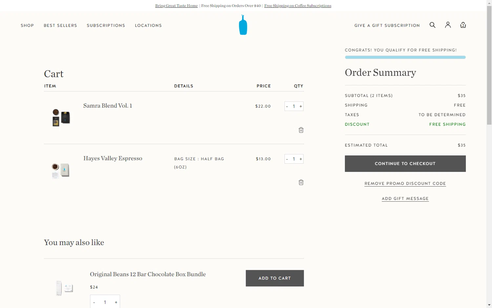Click Continue to Checkout

(405, 164)
